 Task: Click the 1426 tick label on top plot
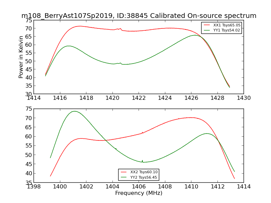[x=191, y=98]
